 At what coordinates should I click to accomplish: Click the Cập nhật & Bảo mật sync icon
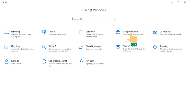pos(44,61)
